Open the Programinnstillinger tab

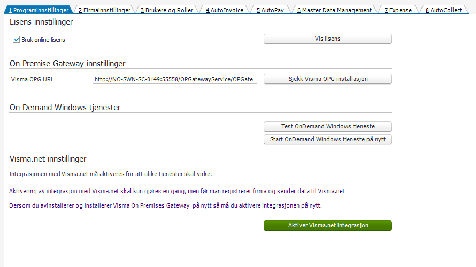pyautogui.click(x=39, y=10)
